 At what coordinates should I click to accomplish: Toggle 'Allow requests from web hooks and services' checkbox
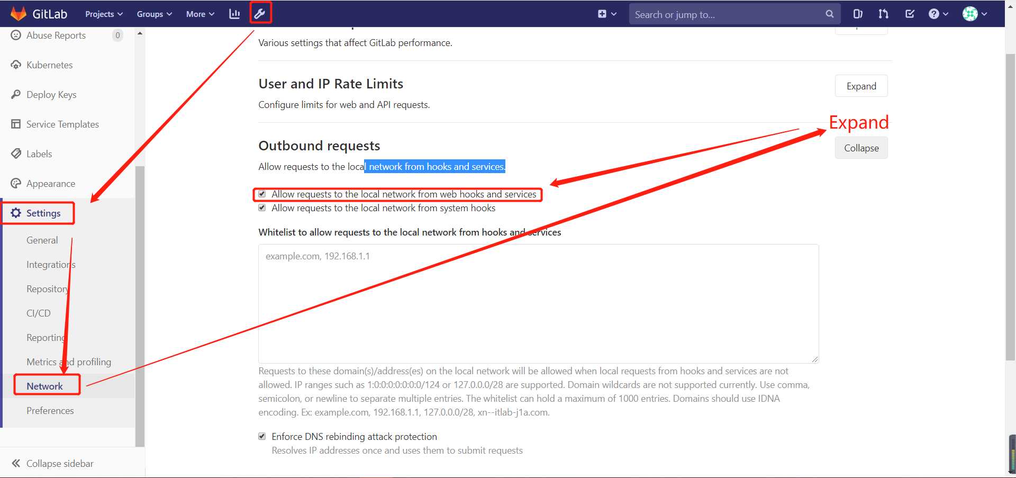[262, 194]
